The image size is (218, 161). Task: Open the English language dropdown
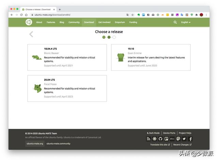(x=186, y=22)
